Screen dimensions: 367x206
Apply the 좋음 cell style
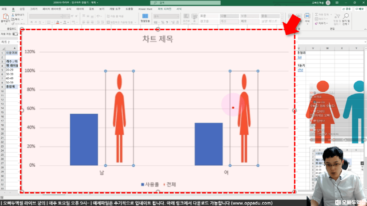pos(270,16)
